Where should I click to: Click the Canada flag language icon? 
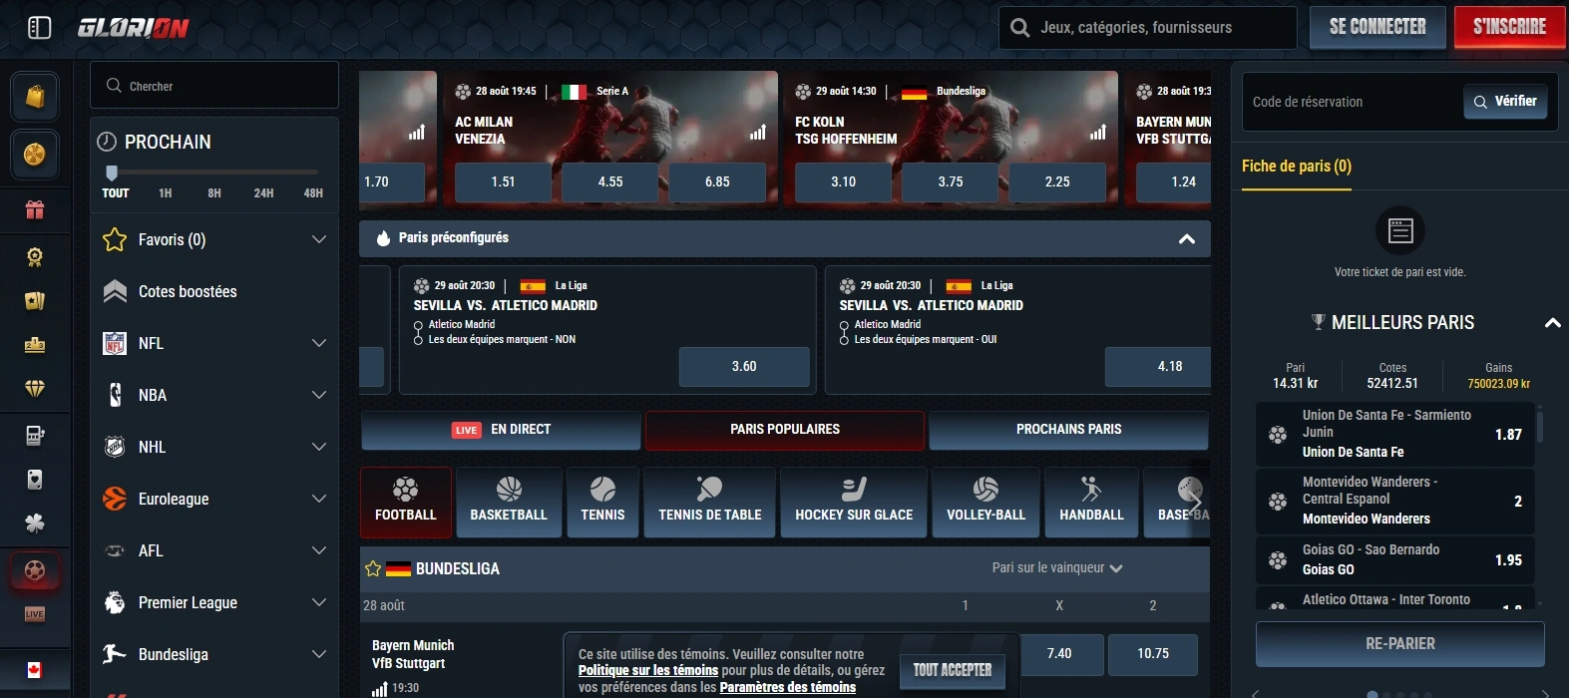pyautogui.click(x=35, y=670)
